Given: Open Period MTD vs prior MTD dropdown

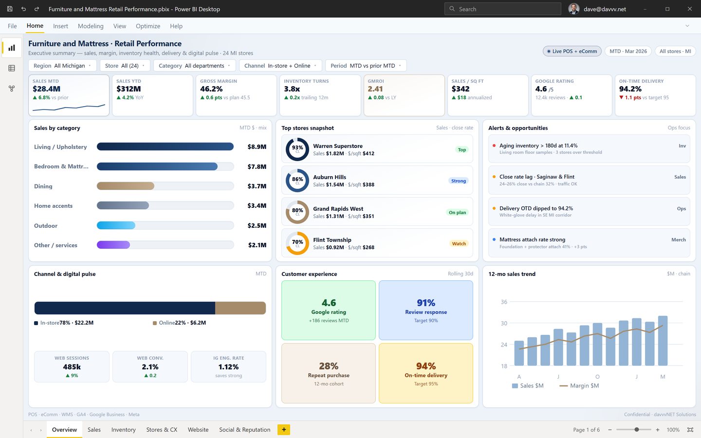Looking at the screenshot, I should click(366, 66).
